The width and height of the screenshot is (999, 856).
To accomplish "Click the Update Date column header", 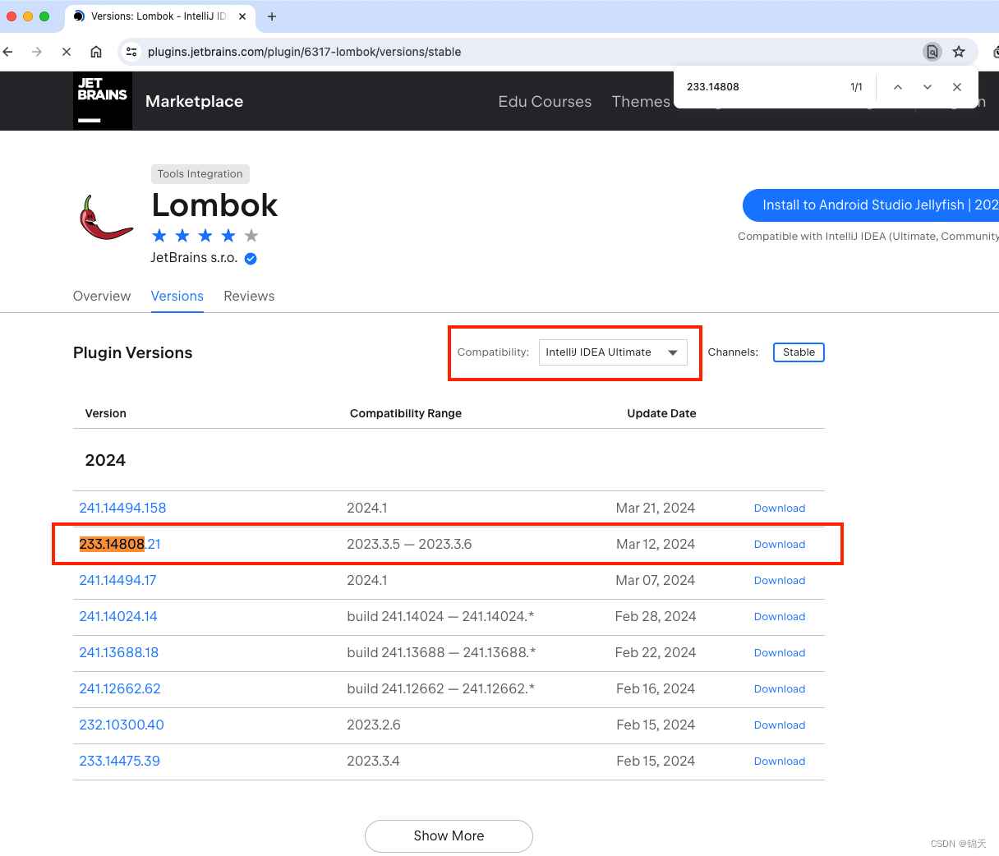I will pyautogui.click(x=661, y=413).
